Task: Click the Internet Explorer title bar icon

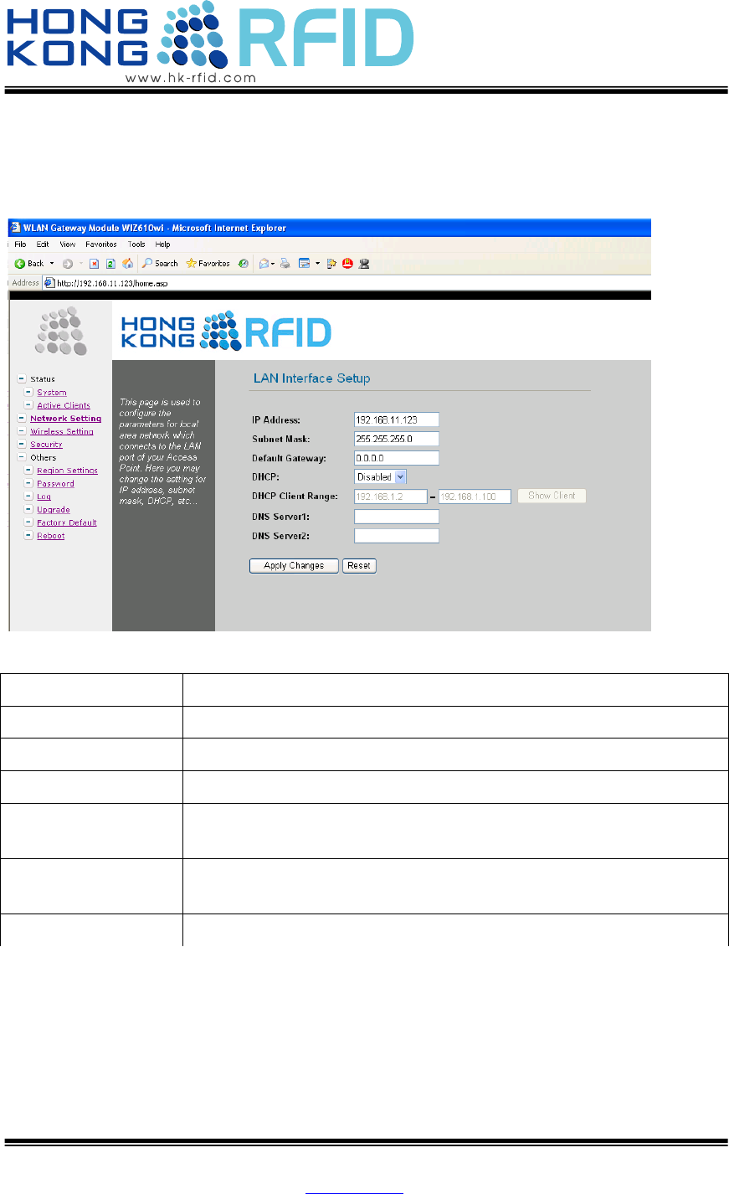Action: coord(15,228)
